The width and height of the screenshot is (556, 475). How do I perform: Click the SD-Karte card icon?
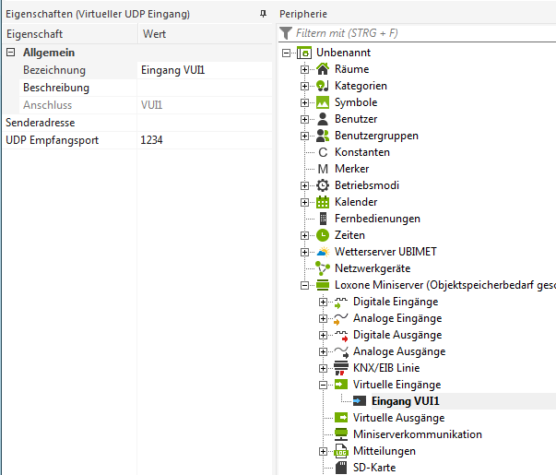341,468
